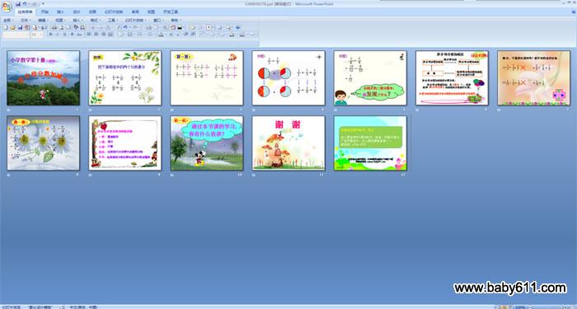Open the 工具 classic menu
Image resolution: width=577 pixels, height=309 pixels.
tap(112, 21)
